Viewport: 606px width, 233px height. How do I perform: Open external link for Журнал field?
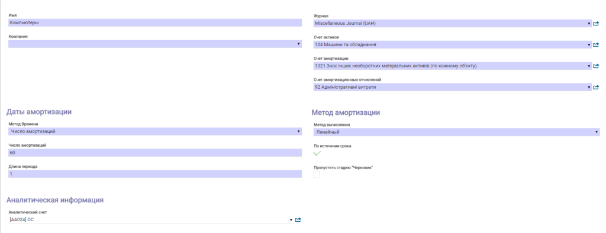click(597, 24)
